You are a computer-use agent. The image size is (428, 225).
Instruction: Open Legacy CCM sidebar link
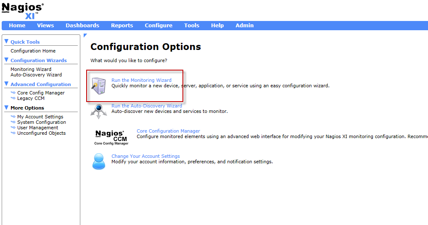[31, 98]
